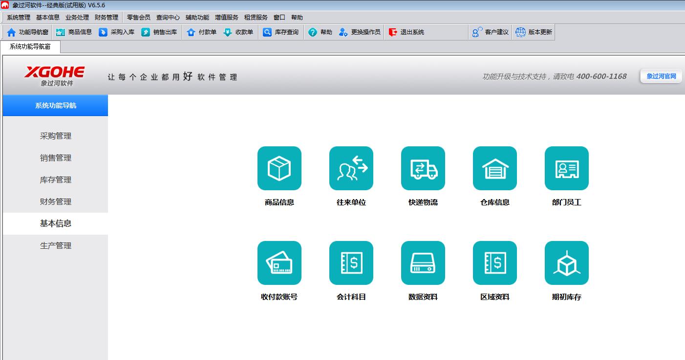
Task: Select 生产管理 in the sidebar
Action: [x=56, y=246]
